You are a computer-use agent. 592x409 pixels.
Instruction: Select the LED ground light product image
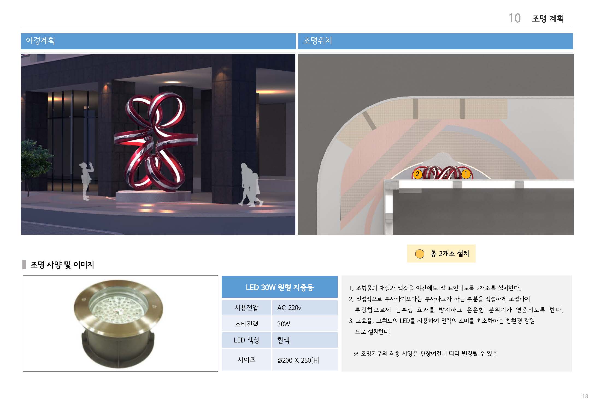pos(119,323)
